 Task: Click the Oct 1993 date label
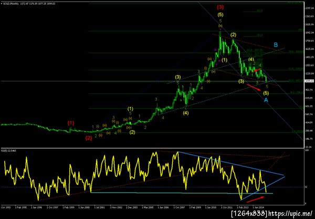point(5,207)
